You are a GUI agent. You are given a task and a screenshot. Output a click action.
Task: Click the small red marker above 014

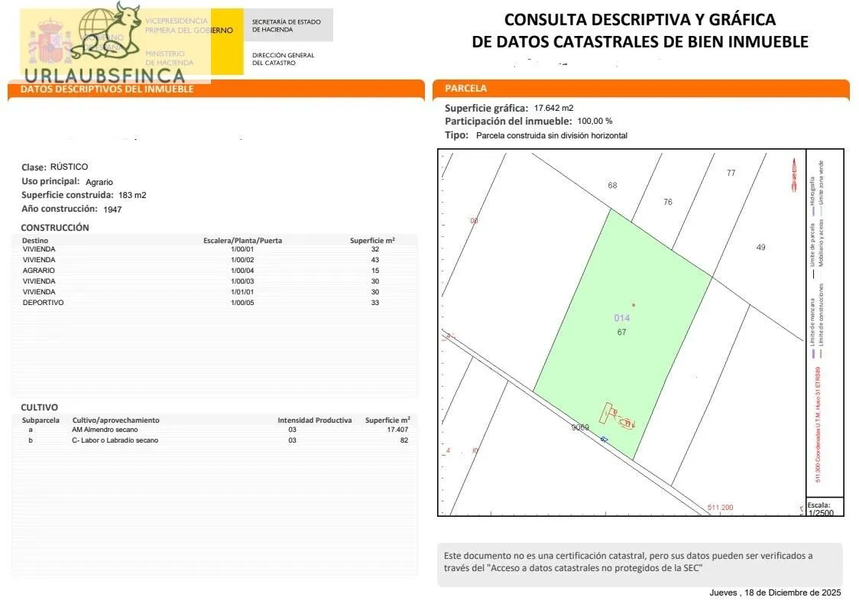pos(634,305)
